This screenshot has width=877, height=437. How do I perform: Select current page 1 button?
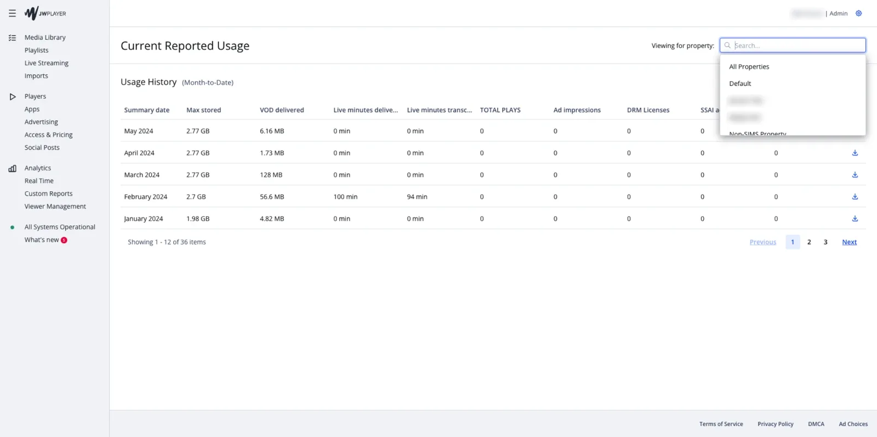point(793,242)
